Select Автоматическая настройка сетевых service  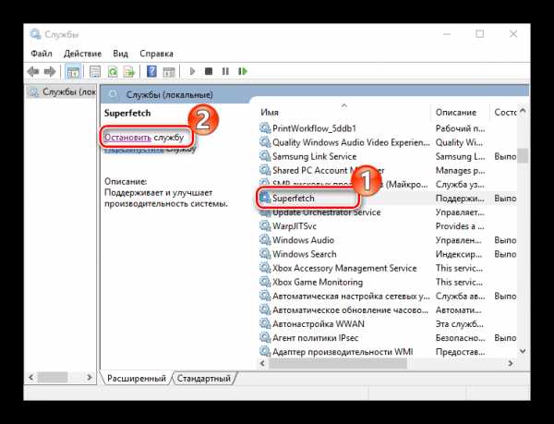point(351,296)
